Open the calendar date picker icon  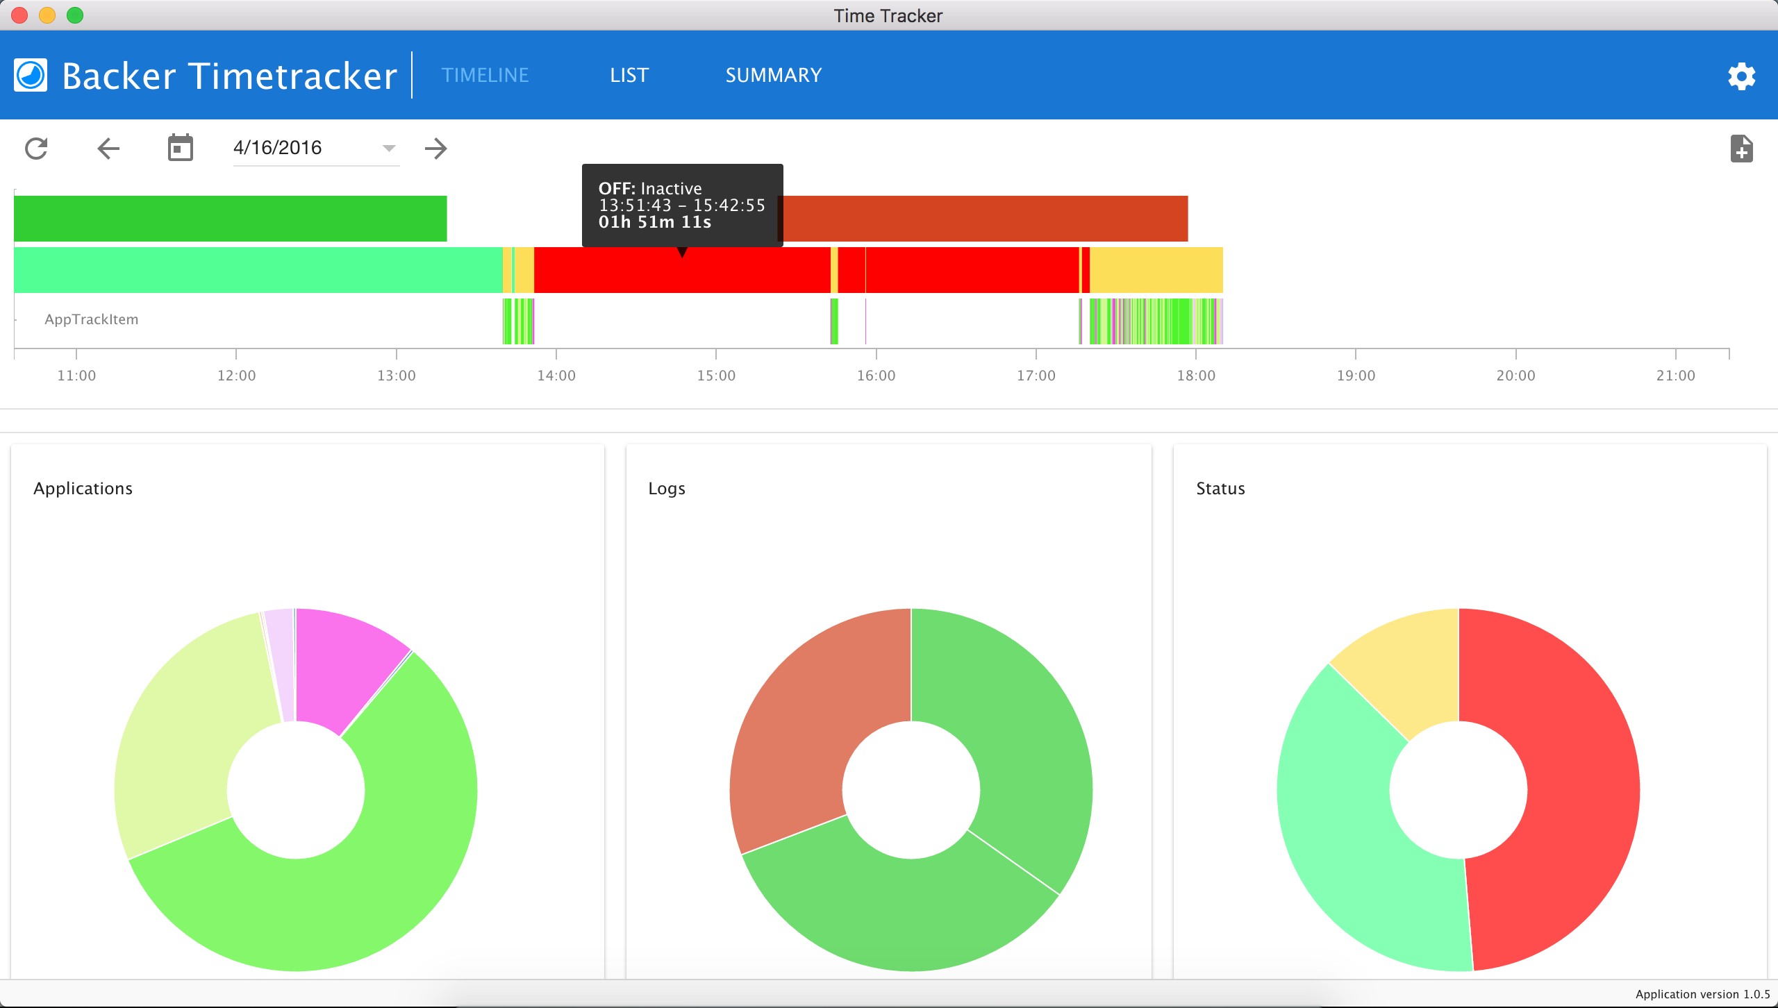click(180, 149)
